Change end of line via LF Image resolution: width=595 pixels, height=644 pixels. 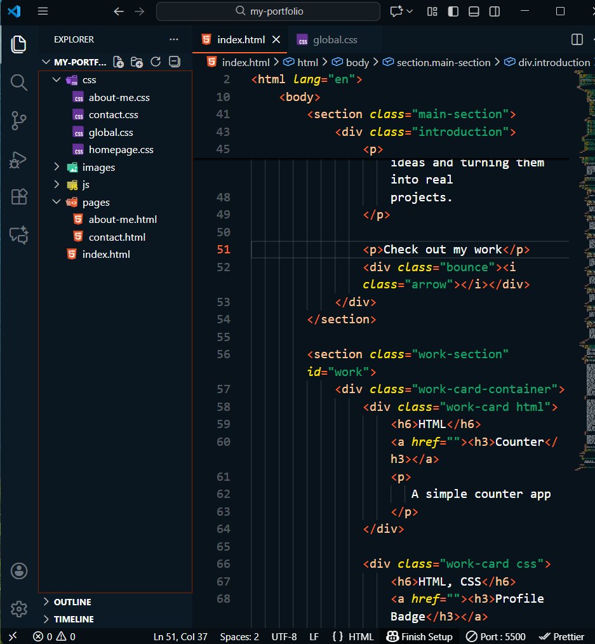coord(314,637)
